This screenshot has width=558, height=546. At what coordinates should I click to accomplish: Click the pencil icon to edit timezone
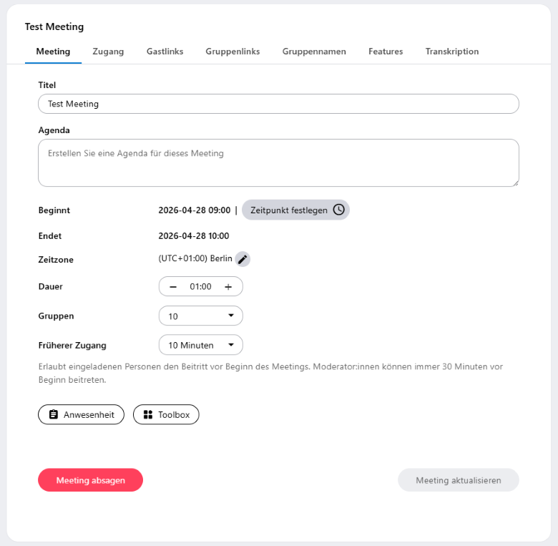243,259
